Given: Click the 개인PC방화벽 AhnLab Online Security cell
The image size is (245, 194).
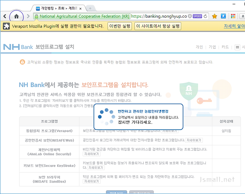Looking at the screenshot, I should pyautogui.click(x=49, y=152).
